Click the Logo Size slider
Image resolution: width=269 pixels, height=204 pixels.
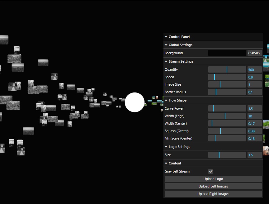click(x=227, y=155)
